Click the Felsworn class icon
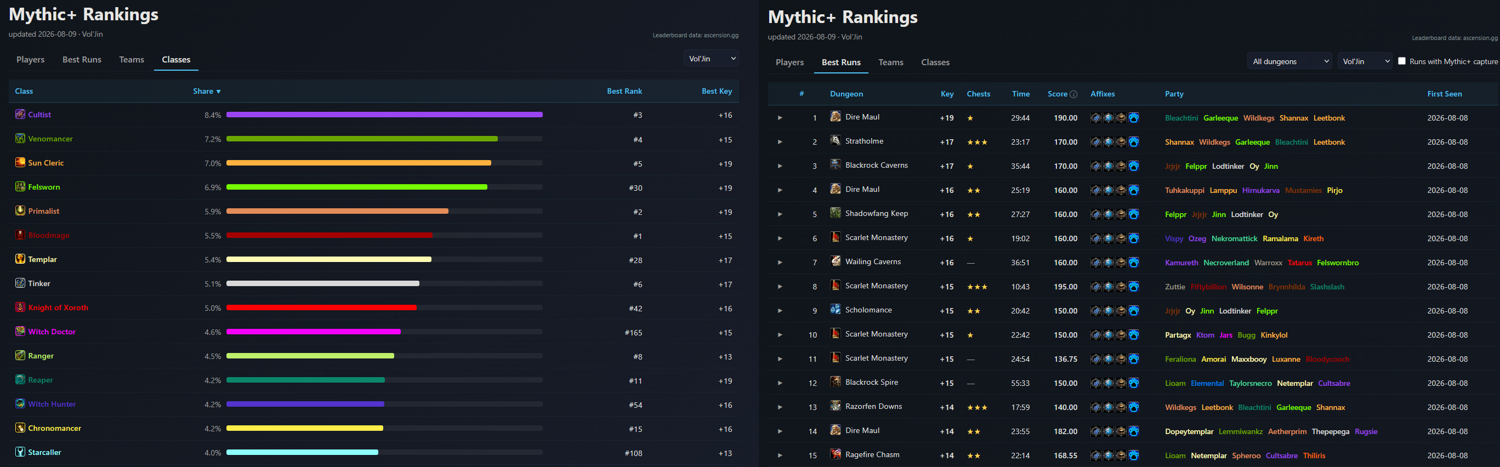Image resolution: width=1500 pixels, height=467 pixels. [20, 186]
